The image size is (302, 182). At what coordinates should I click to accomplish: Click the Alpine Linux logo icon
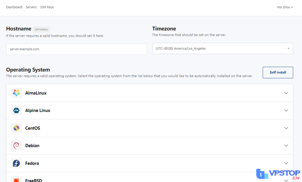16,110
